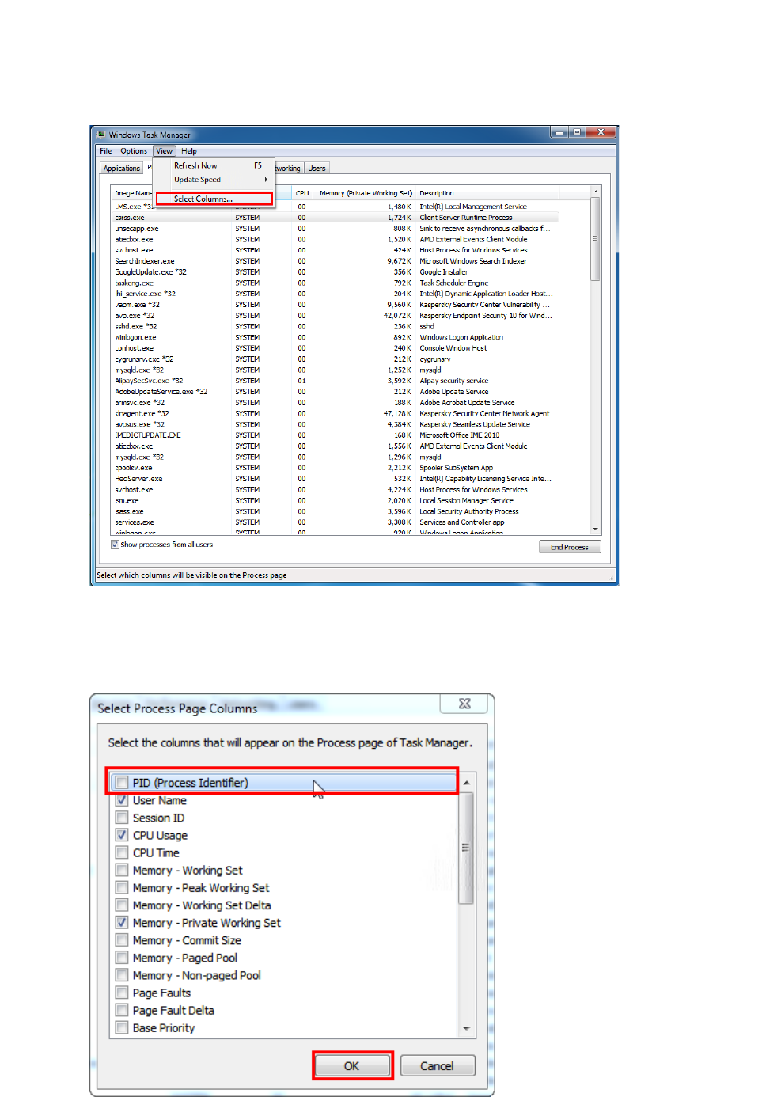Click the columns list scroll-down arrow

coord(467,1028)
